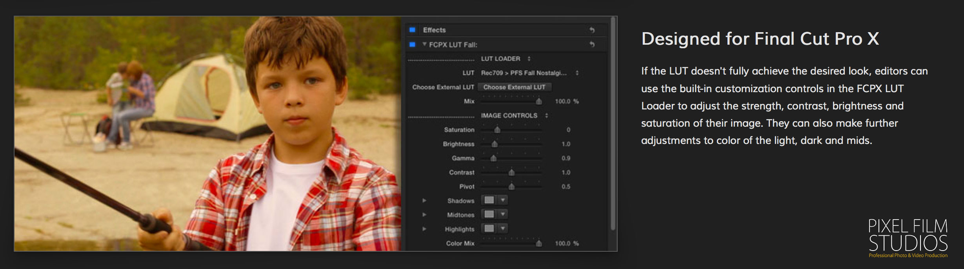The width and height of the screenshot is (964, 269).
Task: Expand the Midtones disclosure triangle
Action: click(424, 214)
